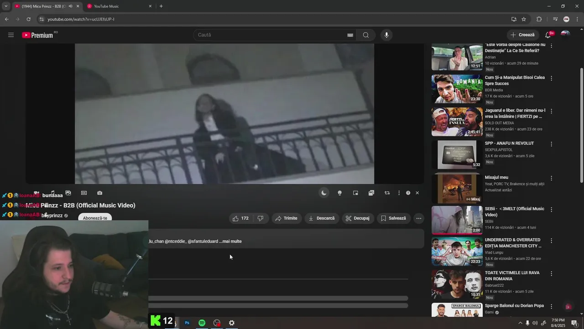The image size is (584, 329).
Task: Download the video with Descarcă
Action: coord(322,218)
